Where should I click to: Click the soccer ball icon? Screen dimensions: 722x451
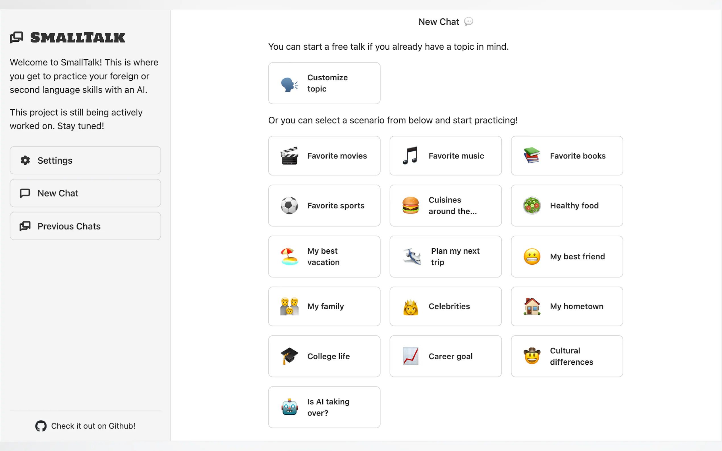289,206
